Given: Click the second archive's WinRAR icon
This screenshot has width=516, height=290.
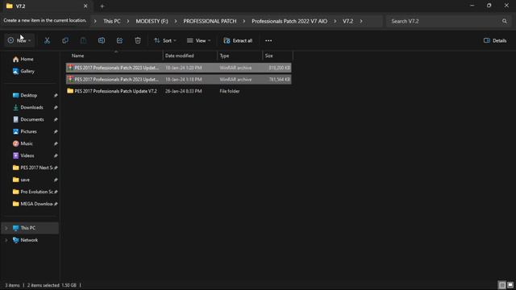Looking at the screenshot, I should point(70,79).
